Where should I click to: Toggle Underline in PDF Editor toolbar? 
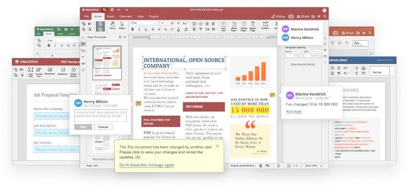[146, 30]
